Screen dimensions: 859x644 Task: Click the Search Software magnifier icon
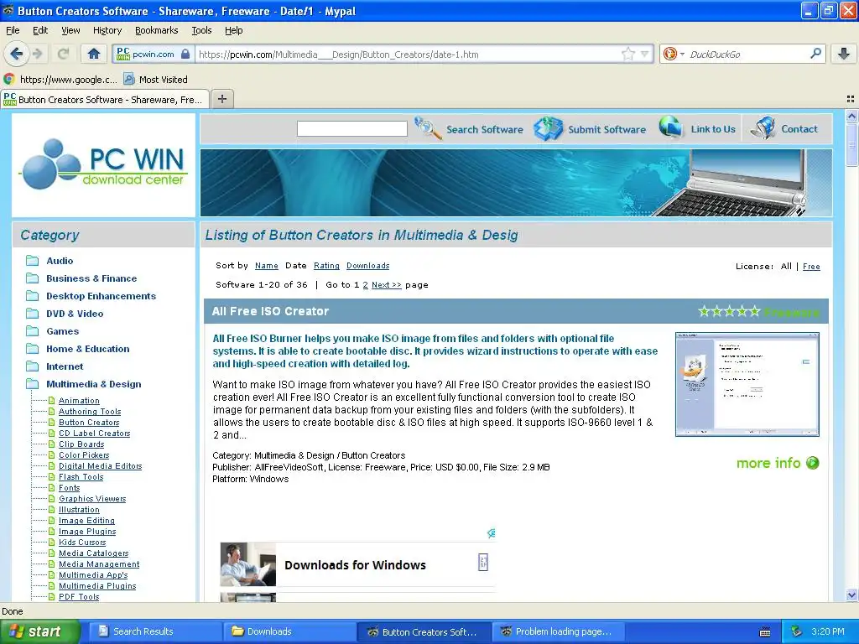point(428,128)
